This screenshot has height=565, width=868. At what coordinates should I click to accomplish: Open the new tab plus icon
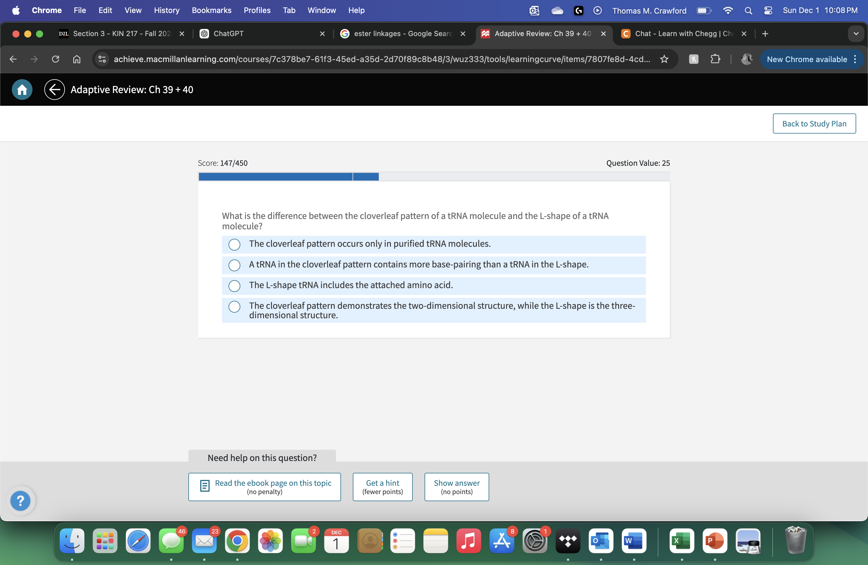point(765,34)
